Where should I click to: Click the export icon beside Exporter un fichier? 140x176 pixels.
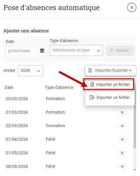pos(92,97)
